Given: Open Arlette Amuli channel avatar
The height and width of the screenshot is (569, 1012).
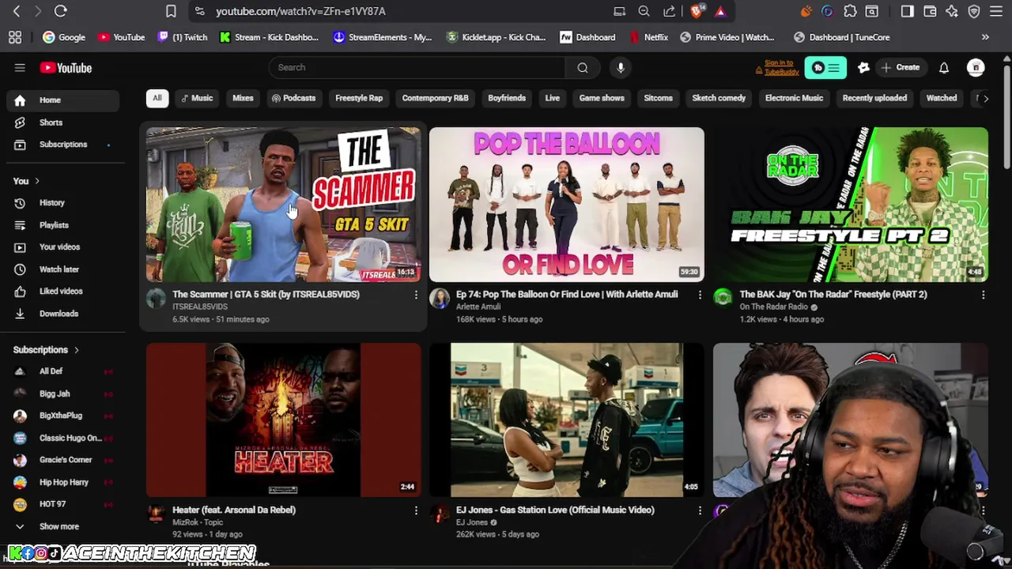Looking at the screenshot, I should pyautogui.click(x=440, y=298).
